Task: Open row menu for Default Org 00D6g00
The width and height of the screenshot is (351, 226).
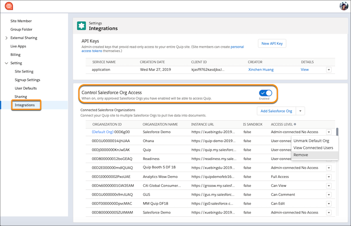Action: coord(329,132)
